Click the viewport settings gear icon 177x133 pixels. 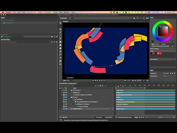click(x=147, y=81)
